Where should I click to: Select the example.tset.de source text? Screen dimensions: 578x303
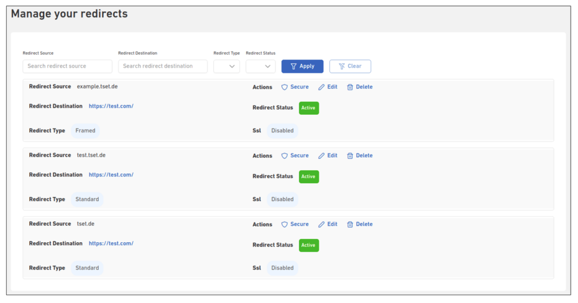(97, 87)
